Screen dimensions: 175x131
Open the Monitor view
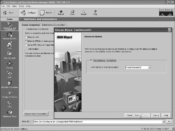click(46, 13)
